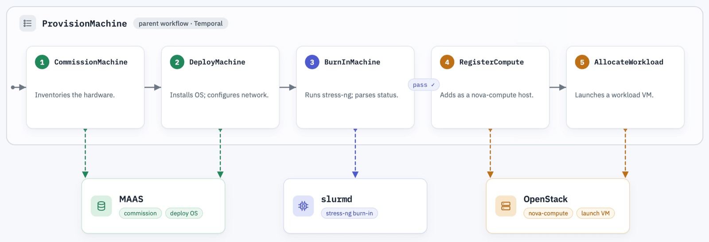Open the DeployMachine step card title

(x=217, y=62)
